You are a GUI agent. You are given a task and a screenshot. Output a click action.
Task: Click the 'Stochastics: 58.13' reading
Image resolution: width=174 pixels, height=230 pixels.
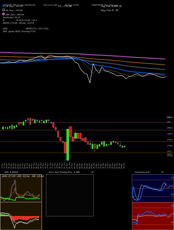[11, 17]
